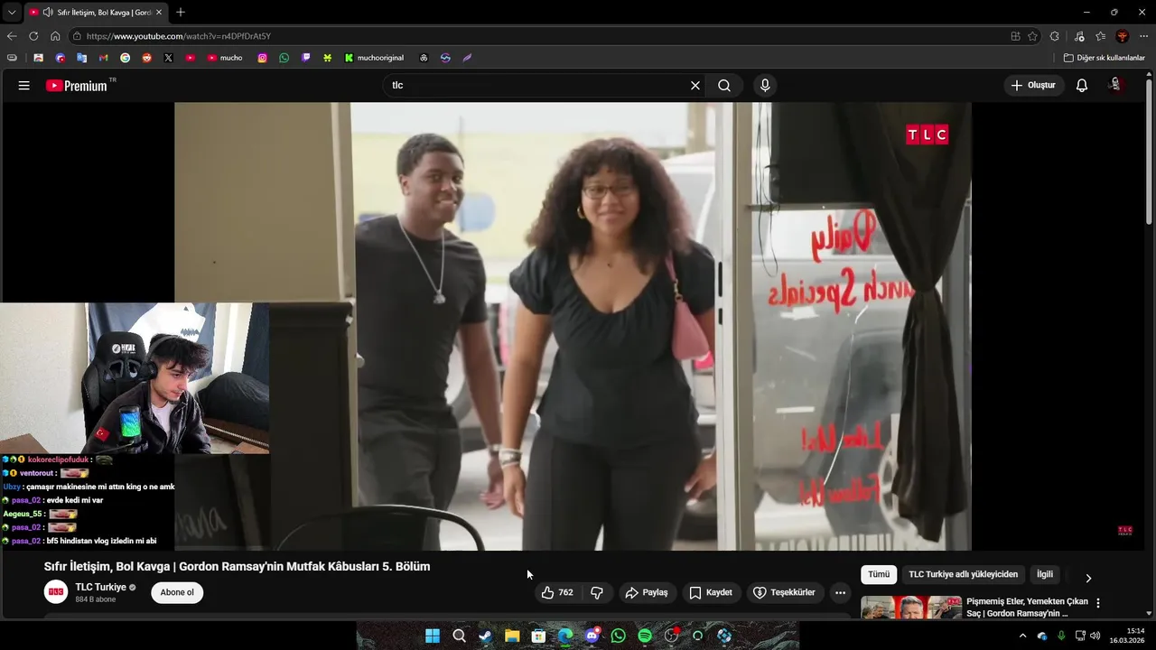Open a new browser tab
The width and height of the screenshot is (1156, 650).
coord(181,13)
